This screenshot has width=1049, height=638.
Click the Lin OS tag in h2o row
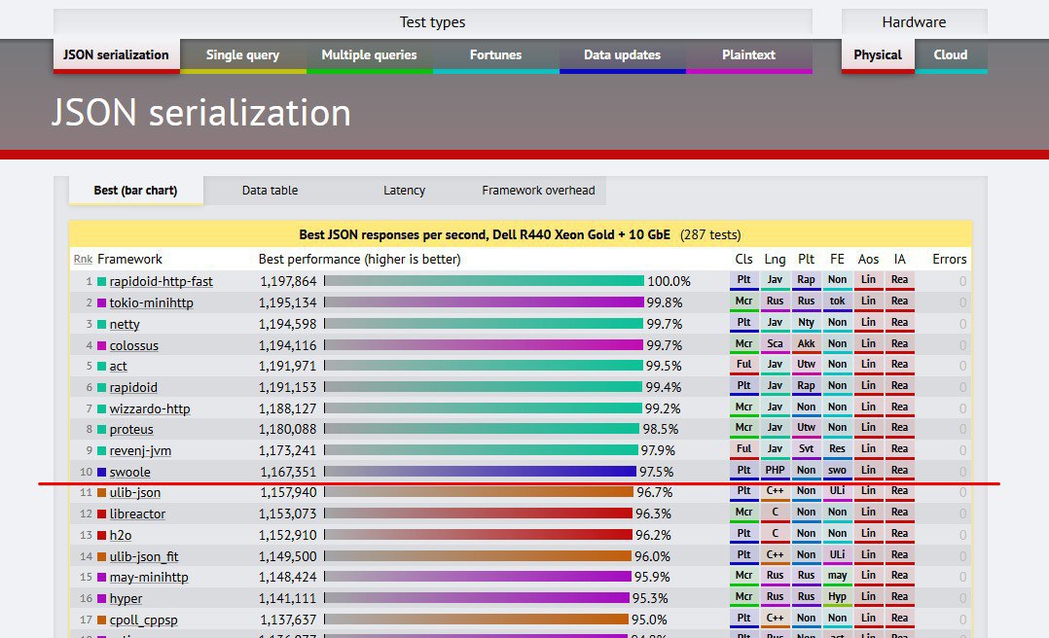(868, 534)
